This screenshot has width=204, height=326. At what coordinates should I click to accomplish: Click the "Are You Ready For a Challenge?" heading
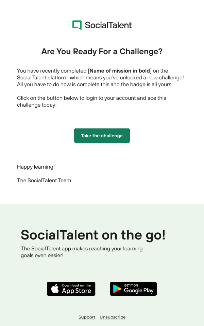tap(102, 52)
